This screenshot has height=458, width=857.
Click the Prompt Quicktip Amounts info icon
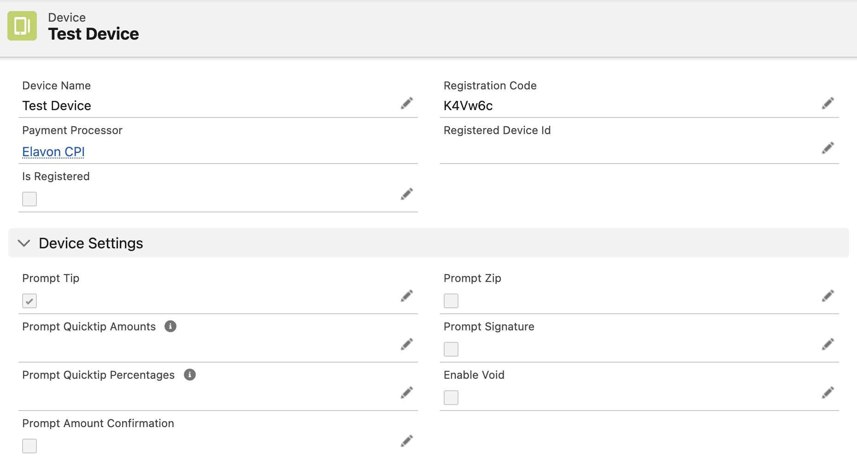[170, 326]
